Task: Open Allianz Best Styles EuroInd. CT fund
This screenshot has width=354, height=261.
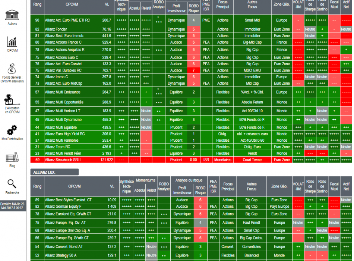Action: click(68, 200)
